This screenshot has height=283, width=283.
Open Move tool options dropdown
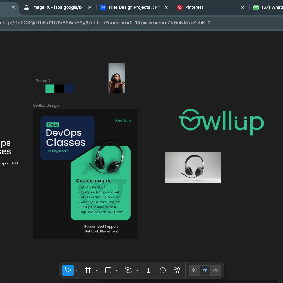[x=76, y=270]
